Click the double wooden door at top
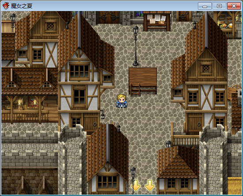The width and height of the screenshot is (243, 196). [109, 17]
